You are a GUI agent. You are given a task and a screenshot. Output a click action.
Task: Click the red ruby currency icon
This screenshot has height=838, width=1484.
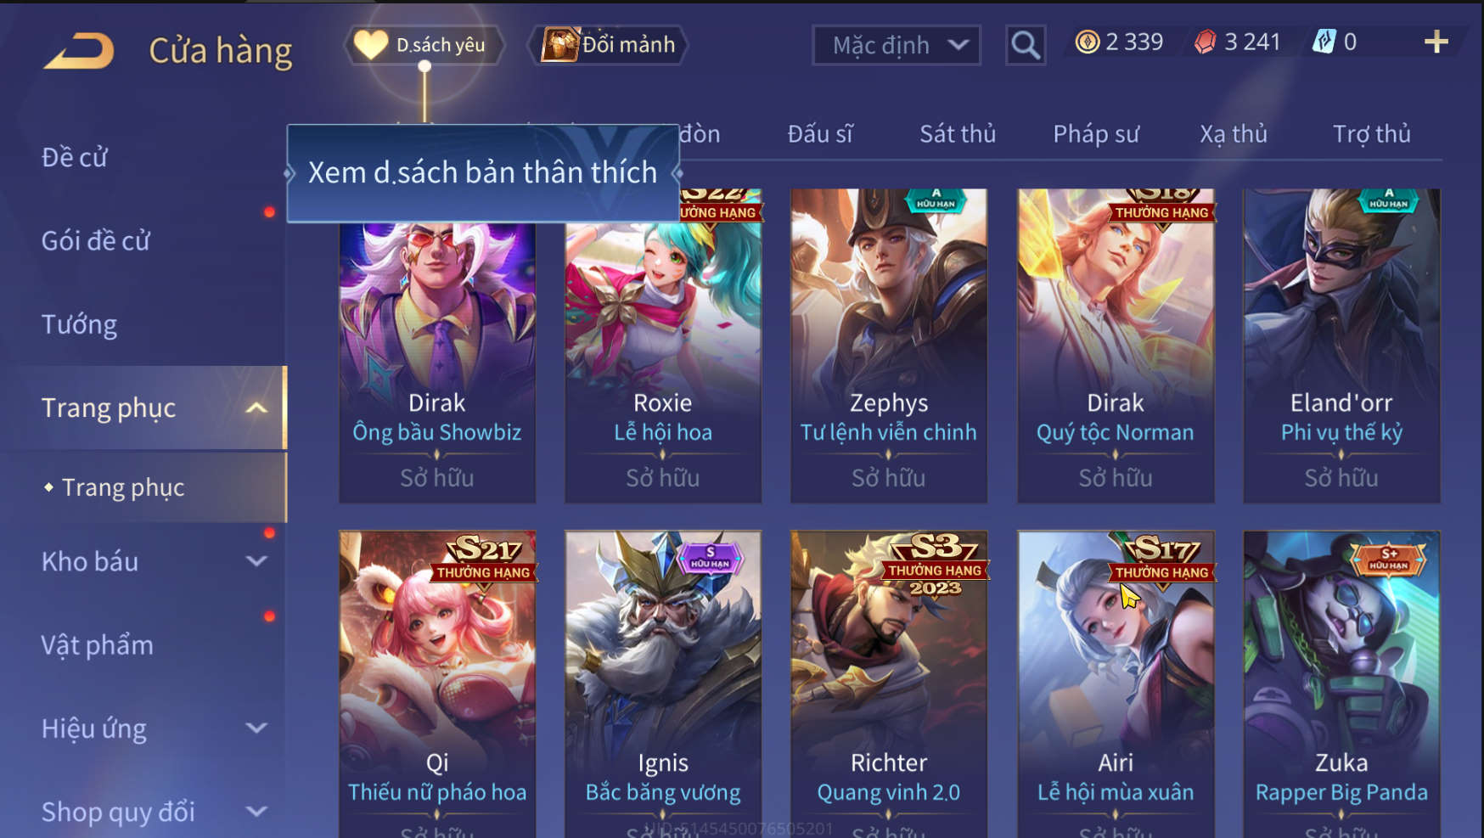click(1205, 42)
